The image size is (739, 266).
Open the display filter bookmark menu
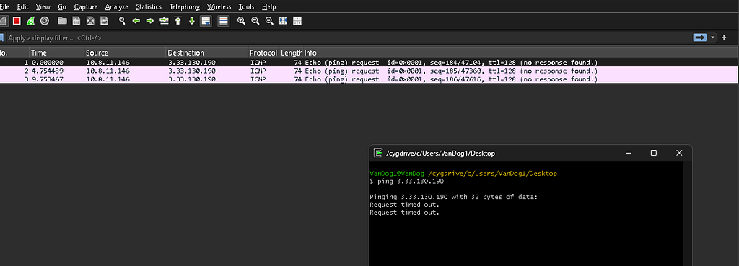2,37
